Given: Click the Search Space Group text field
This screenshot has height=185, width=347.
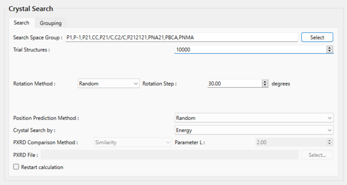Looking at the screenshot, I should pyautogui.click(x=181, y=37).
